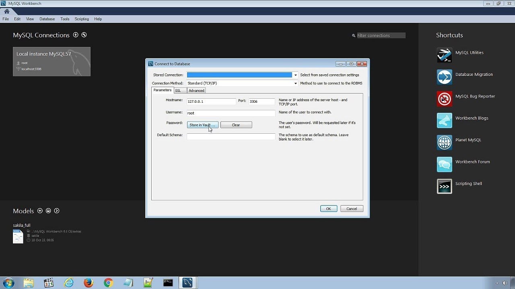Click Scripting Shell shortcut label

469,183
